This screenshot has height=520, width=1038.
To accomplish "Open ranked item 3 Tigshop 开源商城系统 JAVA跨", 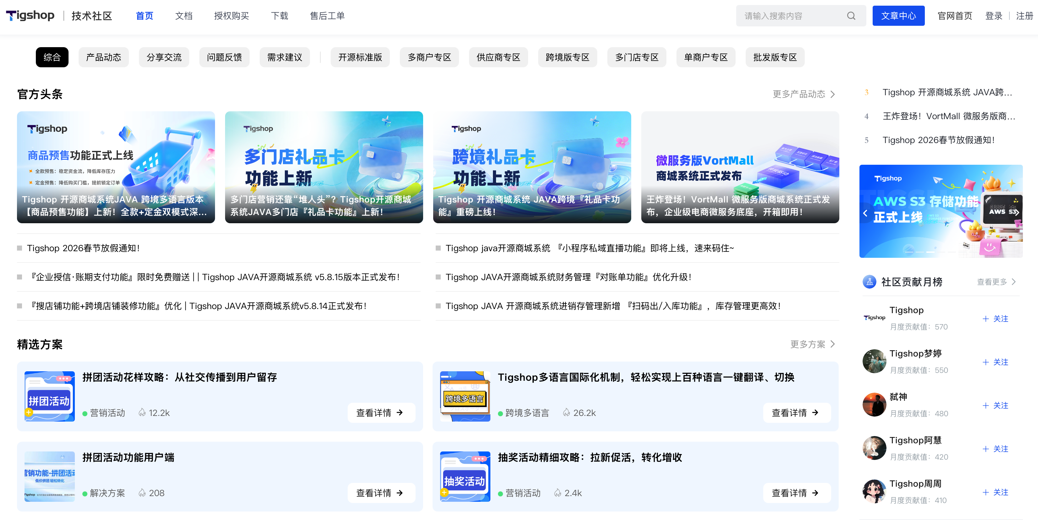I will [x=947, y=93].
